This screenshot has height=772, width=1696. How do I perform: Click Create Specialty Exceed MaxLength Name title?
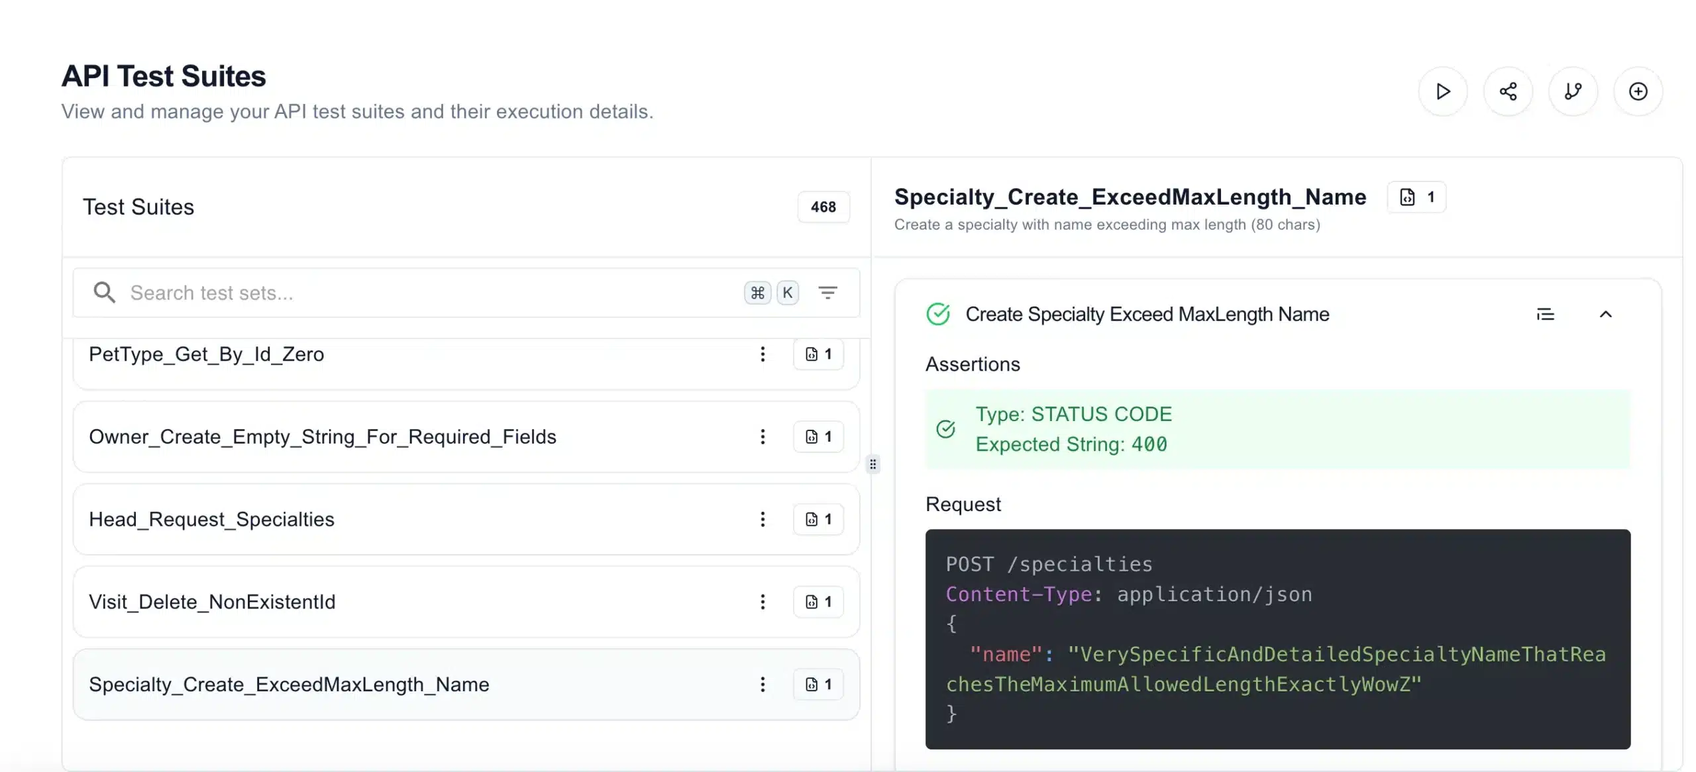click(1147, 314)
